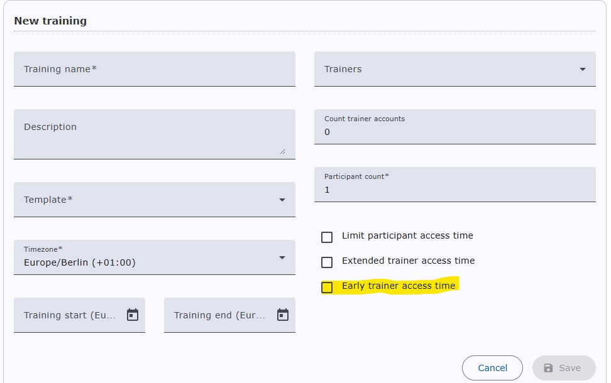Expand the Timezone Europe/Berlin selector
611x383 pixels.
click(282, 257)
